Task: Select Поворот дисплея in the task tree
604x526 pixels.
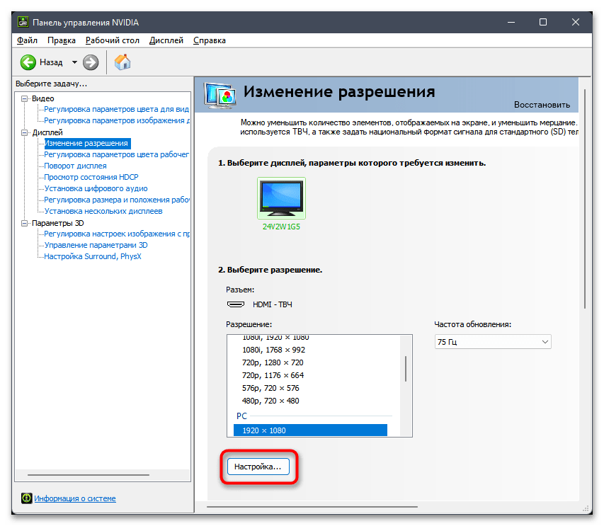Action: pyautogui.click(x=76, y=165)
